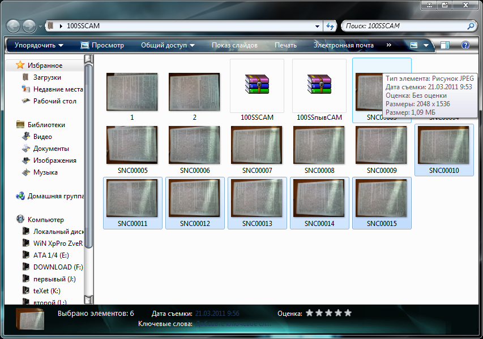Viewport: 483px width, 339px height.
Task: Open the Документы library
Action: [51, 149]
